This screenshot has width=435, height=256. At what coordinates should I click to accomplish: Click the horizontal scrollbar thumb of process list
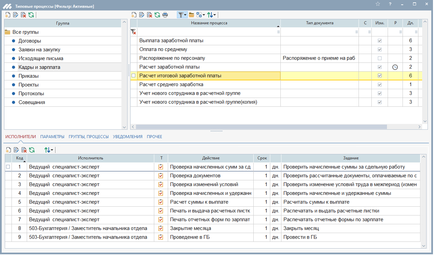click(261, 127)
